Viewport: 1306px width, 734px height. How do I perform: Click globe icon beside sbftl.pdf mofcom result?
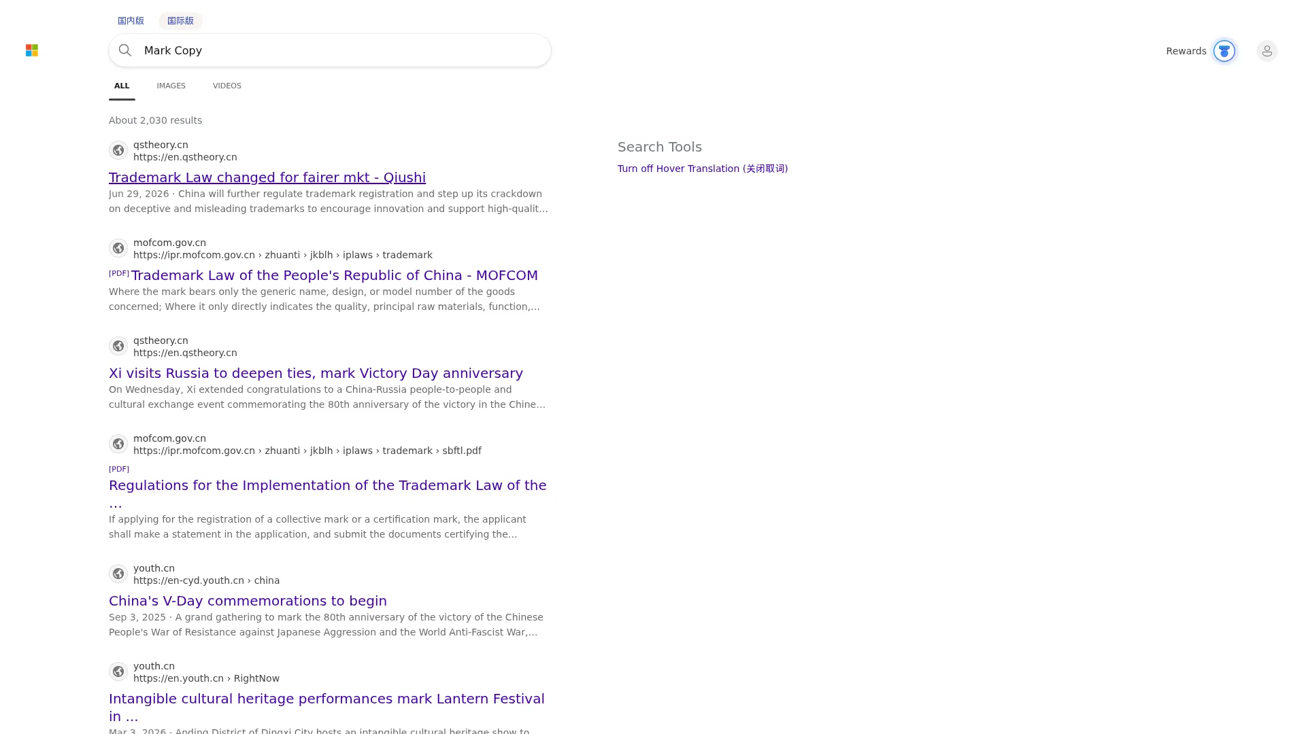[118, 444]
